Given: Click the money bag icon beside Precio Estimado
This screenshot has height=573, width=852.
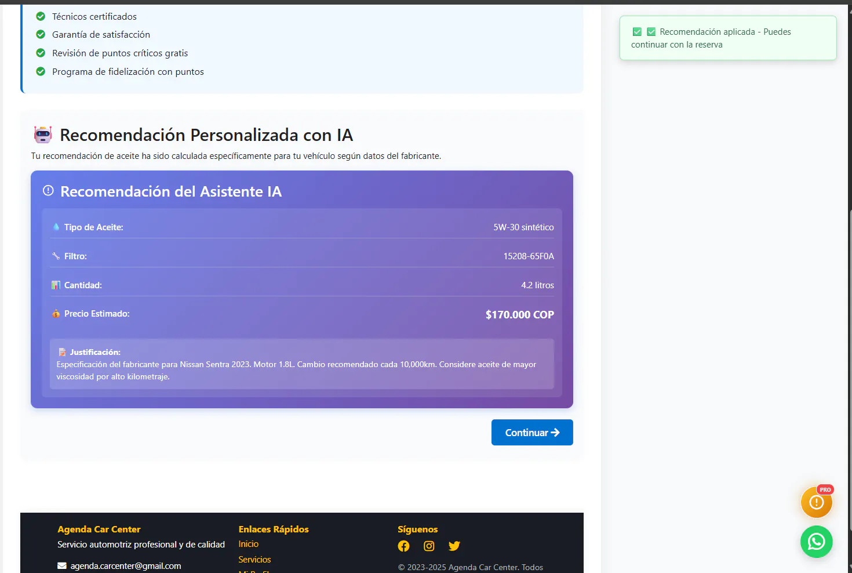Looking at the screenshot, I should (56, 314).
